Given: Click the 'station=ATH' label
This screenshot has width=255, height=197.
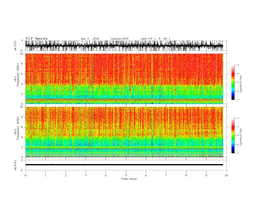Looking at the screenshot, I should coord(119,39).
